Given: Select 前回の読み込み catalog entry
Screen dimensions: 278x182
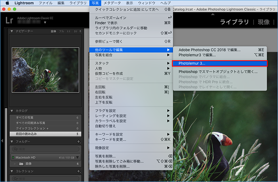Looking at the screenshot, I should click(x=45, y=134).
